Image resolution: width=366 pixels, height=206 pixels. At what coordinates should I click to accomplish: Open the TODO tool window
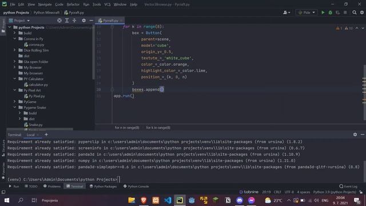click(x=31, y=186)
